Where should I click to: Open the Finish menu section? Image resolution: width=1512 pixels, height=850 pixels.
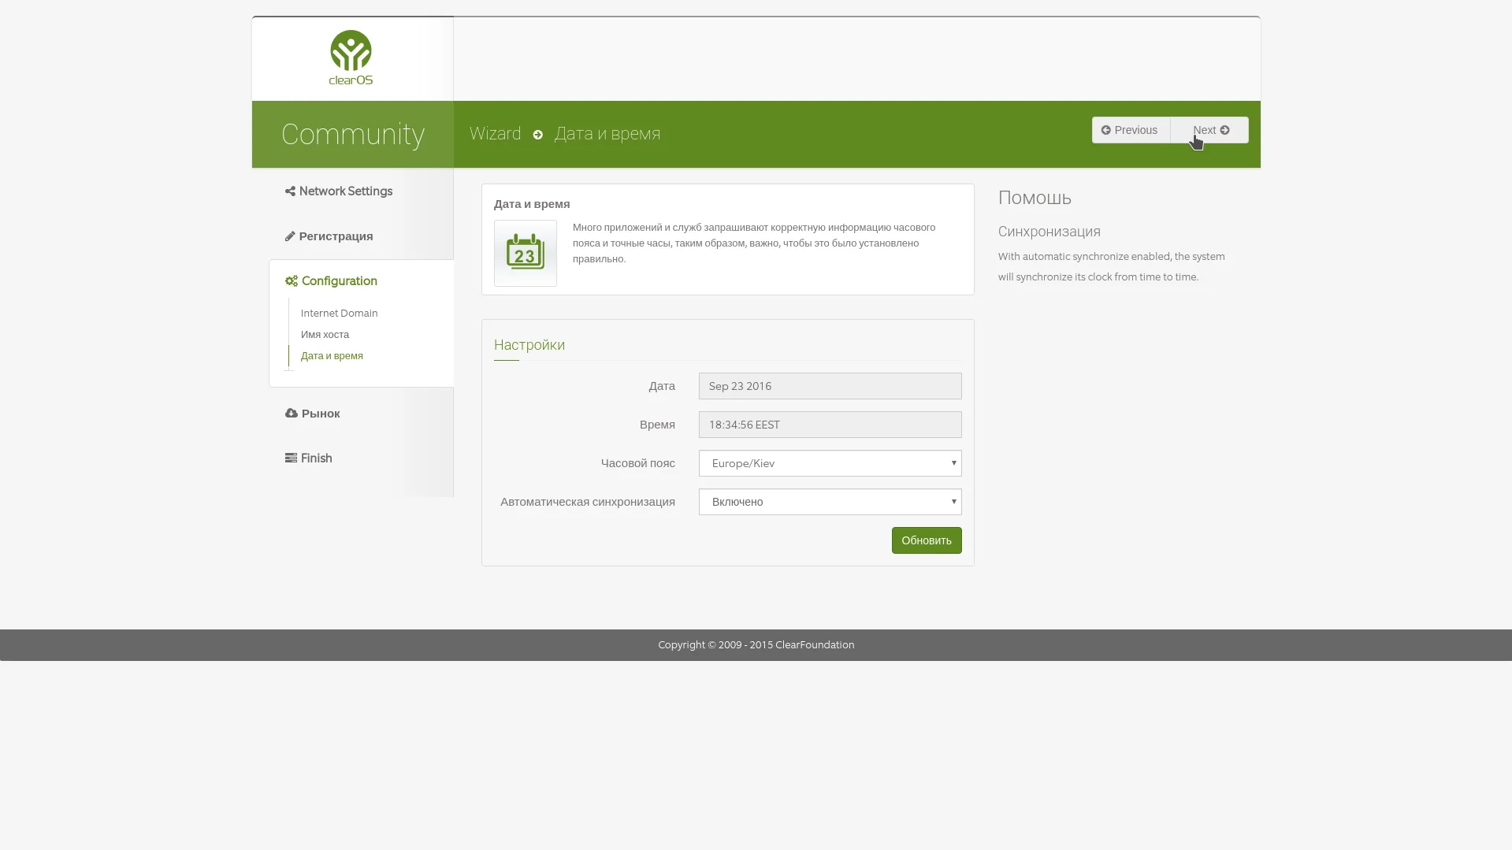tap(316, 458)
